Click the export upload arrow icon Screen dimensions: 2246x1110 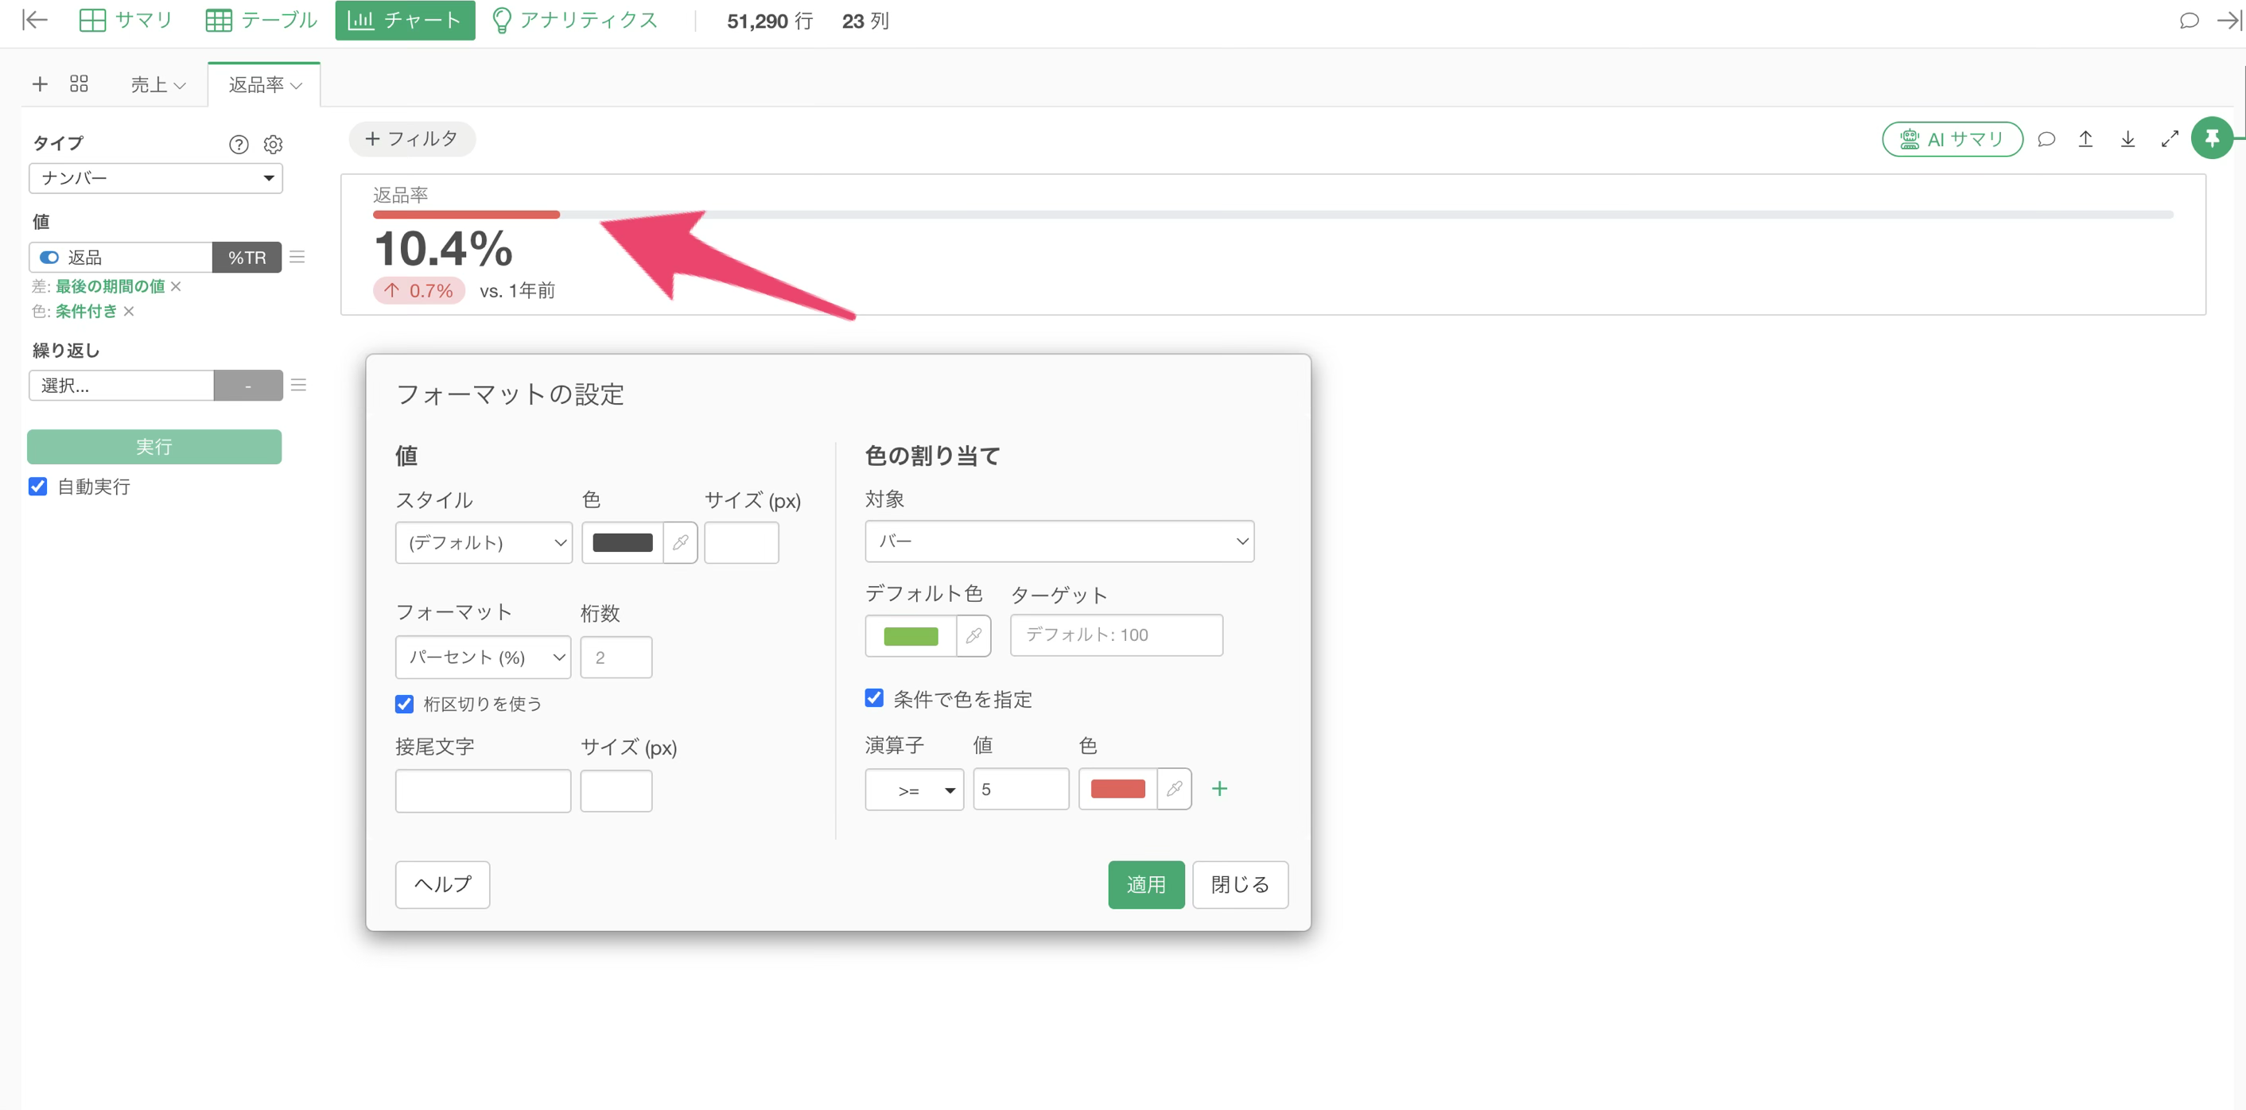pos(2085,138)
